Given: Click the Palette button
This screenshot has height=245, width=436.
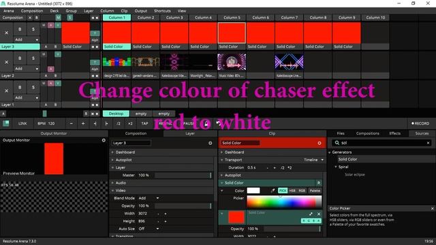Looking at the screenshot, I should tap(315, 191).
